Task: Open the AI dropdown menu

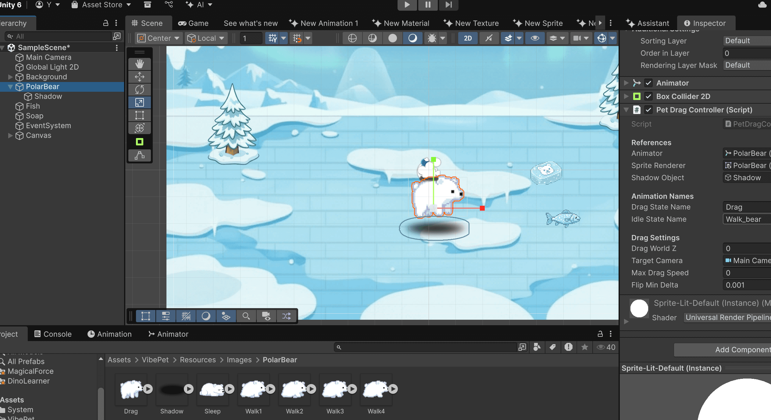Action: pos(199,5)
